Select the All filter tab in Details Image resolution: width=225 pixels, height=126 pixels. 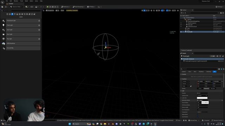tap(214, 71)
